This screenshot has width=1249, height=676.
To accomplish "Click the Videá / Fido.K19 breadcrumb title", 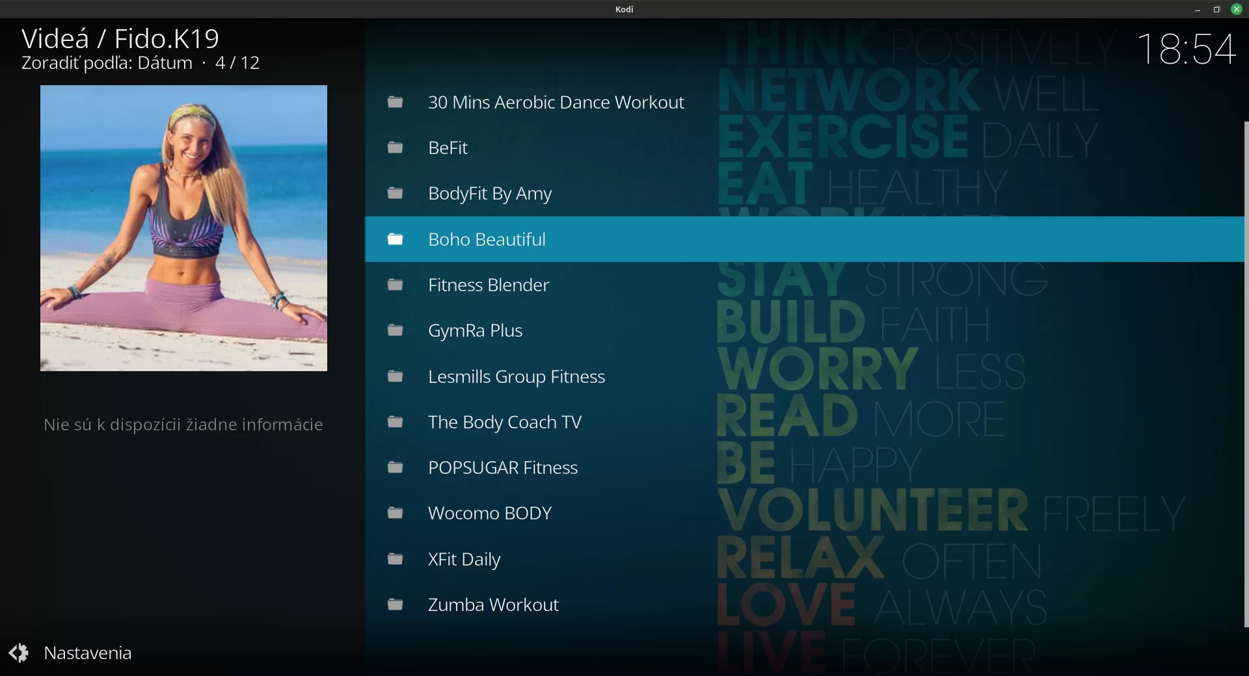I will click(x=120, y=39).
